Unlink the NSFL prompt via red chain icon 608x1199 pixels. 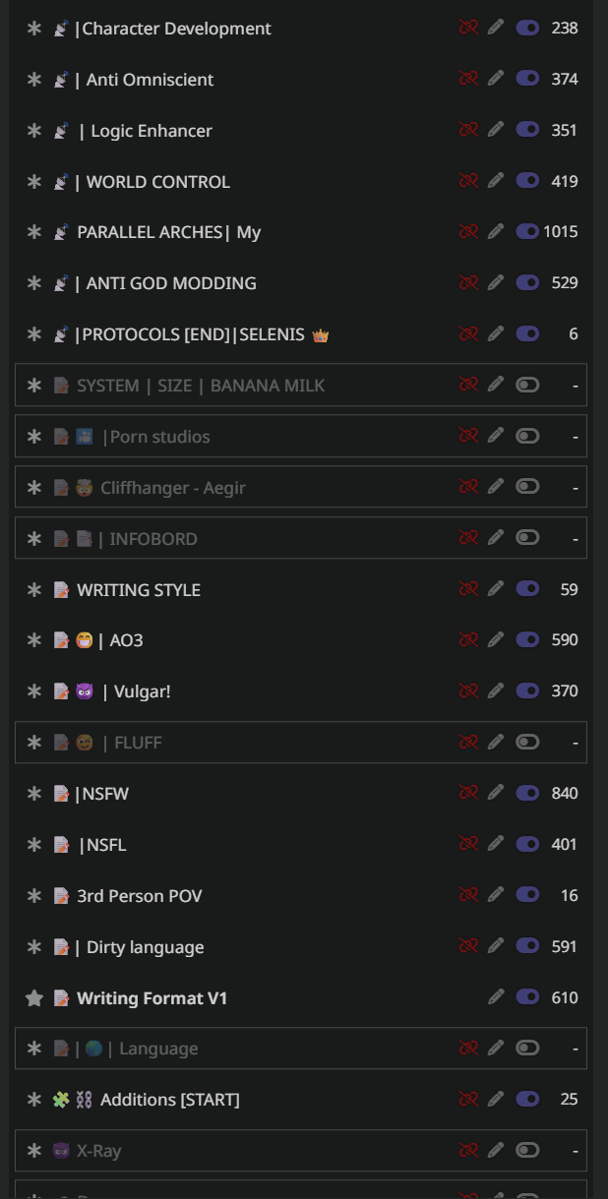(468, 844)
